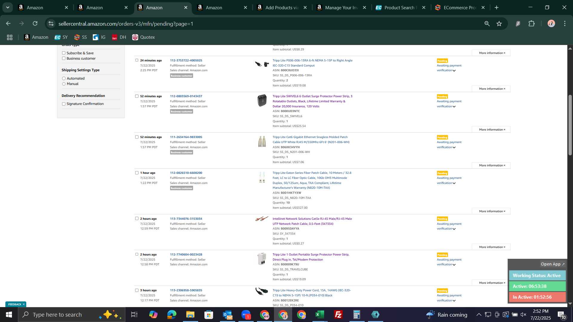Select checkbox for order 112-0826510-6608200
573x322 pixels.
pos(137,173)
